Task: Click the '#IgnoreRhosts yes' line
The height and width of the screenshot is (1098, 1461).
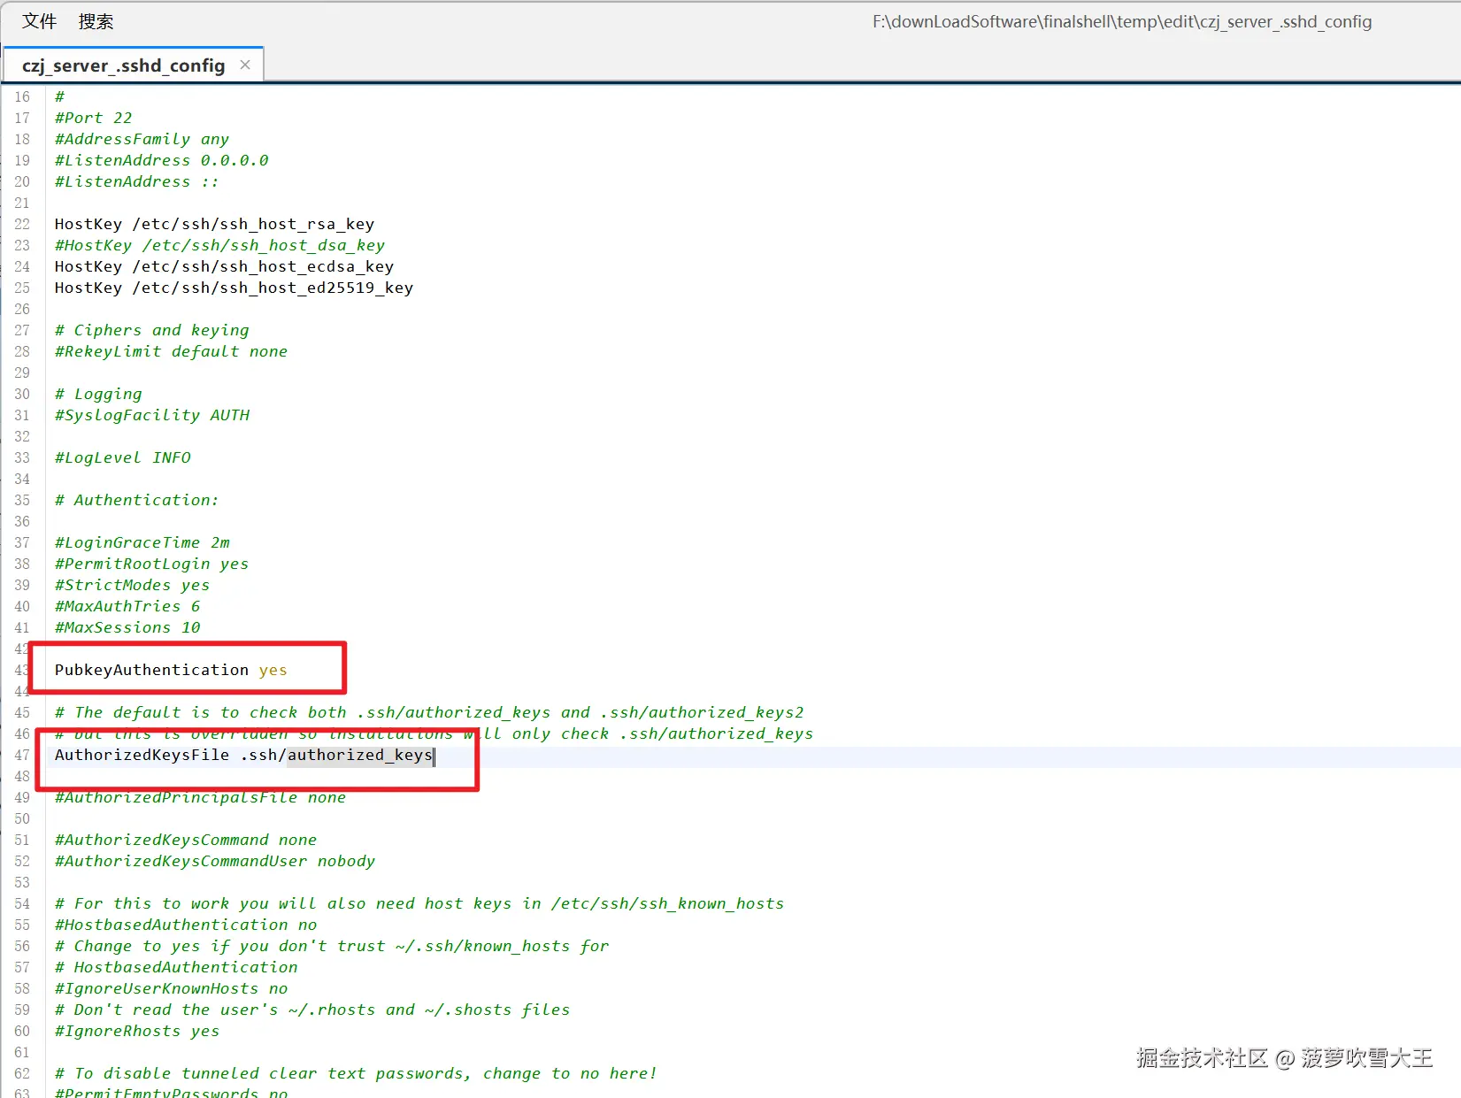Action: coord(136,1031)
